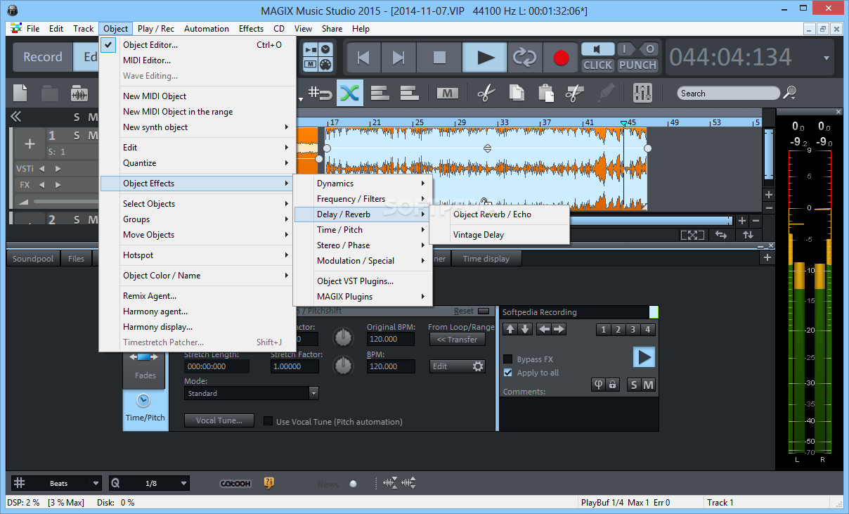849x514 pixels.
Task: Open the Mixer faders icon
Action: tap(642, 93)
